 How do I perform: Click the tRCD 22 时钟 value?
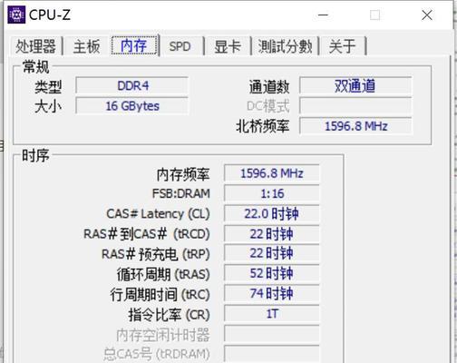coord(271,234)
